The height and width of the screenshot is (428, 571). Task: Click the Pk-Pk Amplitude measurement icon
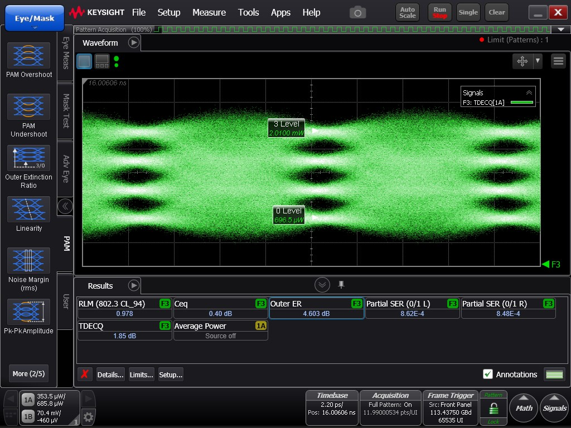pyautogui.click(x=28, y=312)
